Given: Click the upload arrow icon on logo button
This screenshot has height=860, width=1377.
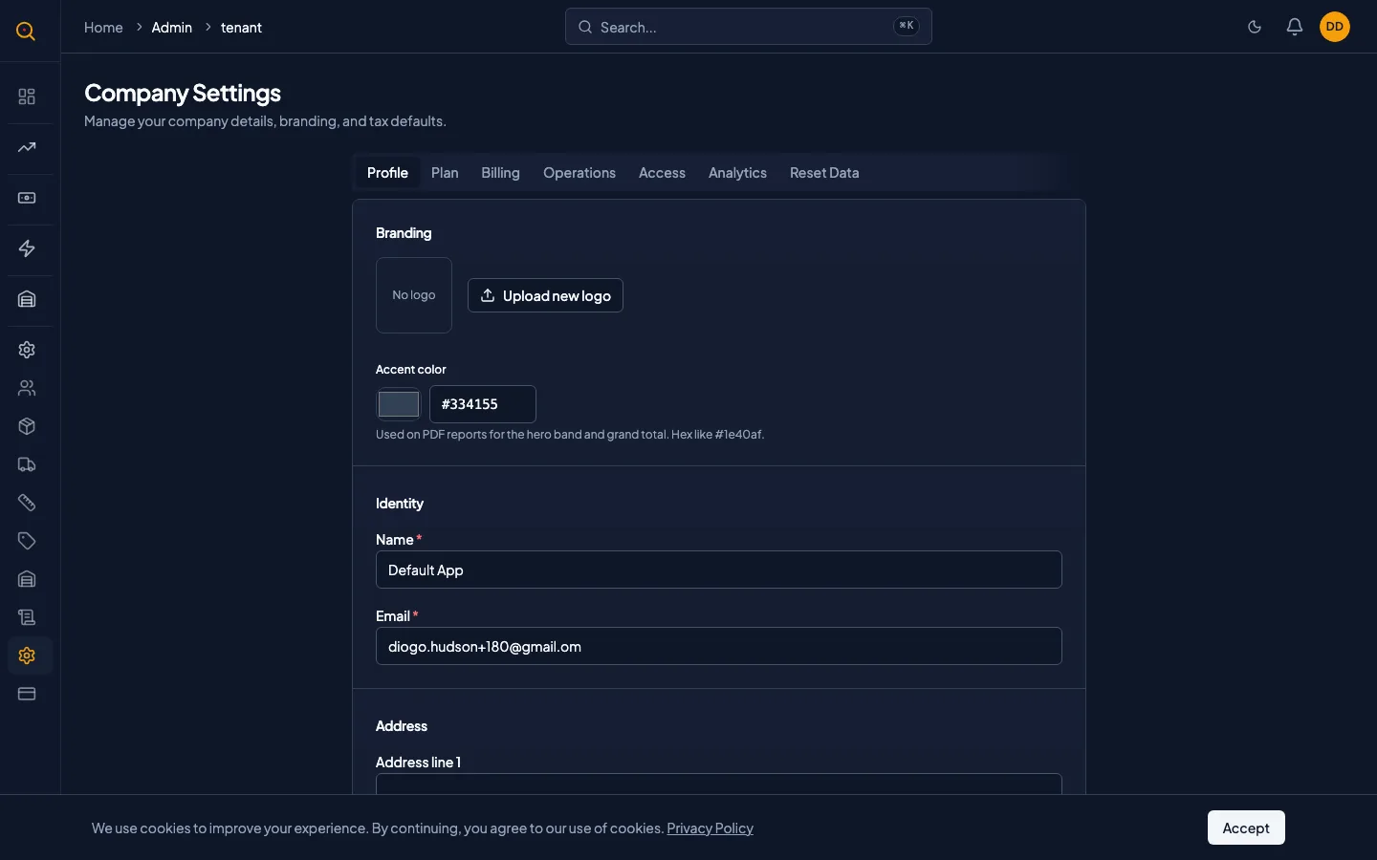Looking at the screenshot, I should point(488,295).
